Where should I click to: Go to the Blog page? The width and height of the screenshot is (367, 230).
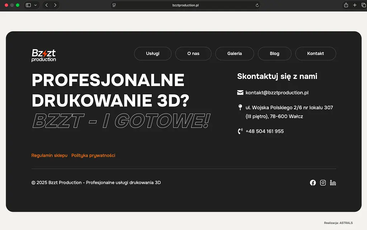275,54
